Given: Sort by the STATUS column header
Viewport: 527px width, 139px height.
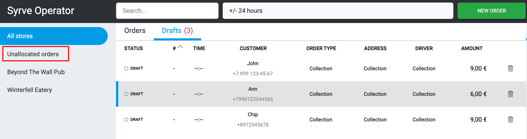Looking at the screenshot, I should tap(133, 48).
